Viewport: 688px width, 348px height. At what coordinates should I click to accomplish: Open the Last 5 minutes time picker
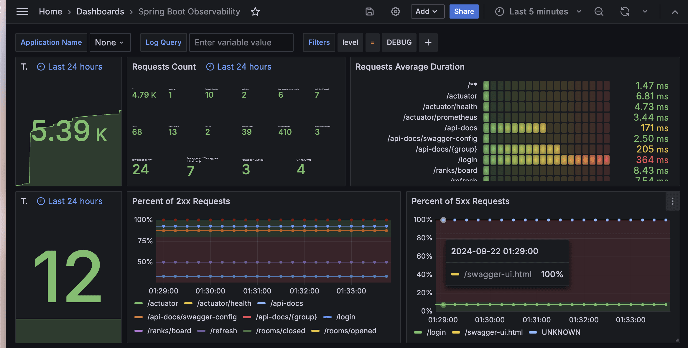pos(538,12)
